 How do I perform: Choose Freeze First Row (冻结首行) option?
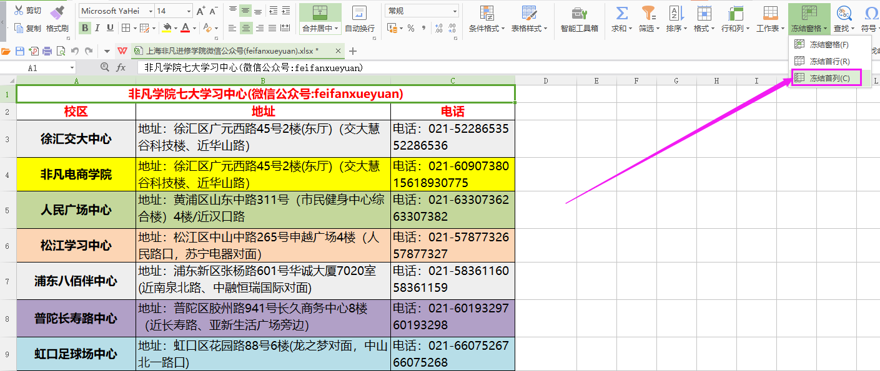coord(829,61)
